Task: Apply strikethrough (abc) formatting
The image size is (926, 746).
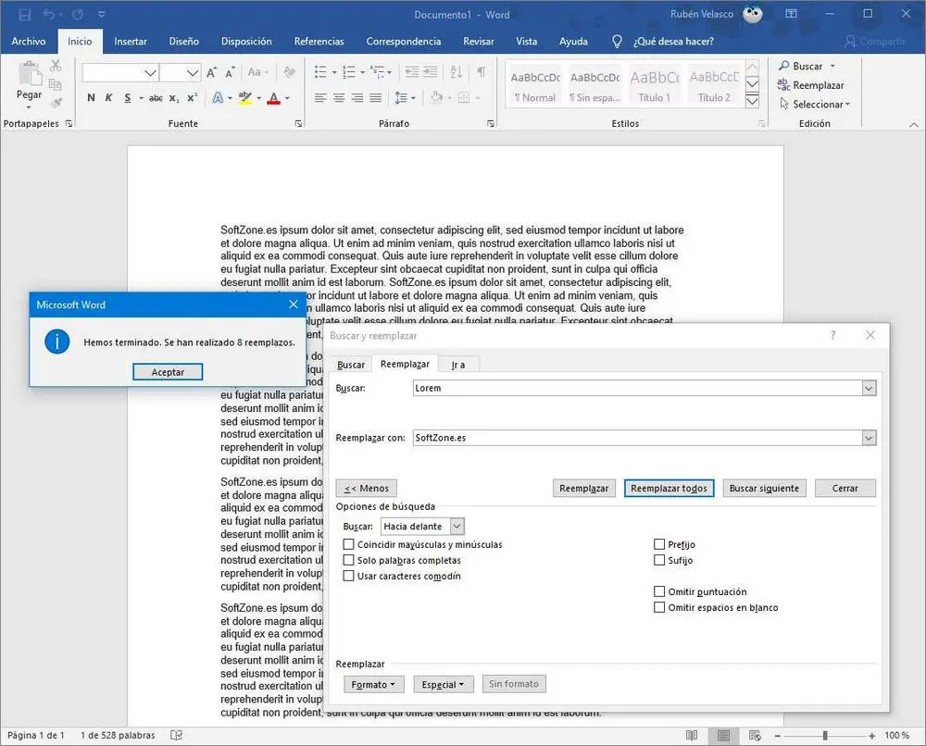Action: point(156,98)
